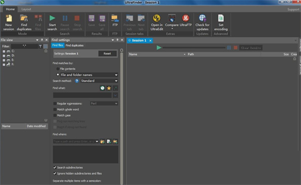The height and width of the screenshot is (185, 301).
Task: Check for updates
Action: (x=202, y=23)
